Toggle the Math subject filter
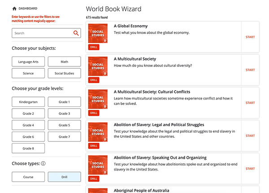This screenshot has height=193, width=269. [64, 61]
